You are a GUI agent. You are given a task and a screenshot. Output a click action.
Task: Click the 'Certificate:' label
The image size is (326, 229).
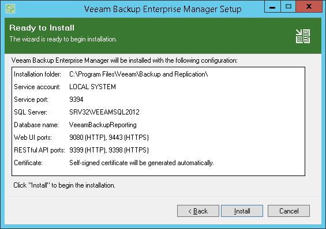pos(28,163)
